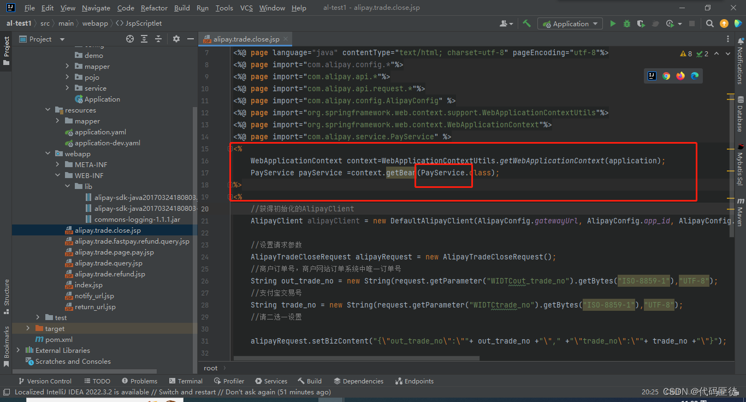Select application-dev.yaml file
The image size is (746, 402).
pos(107,143)
